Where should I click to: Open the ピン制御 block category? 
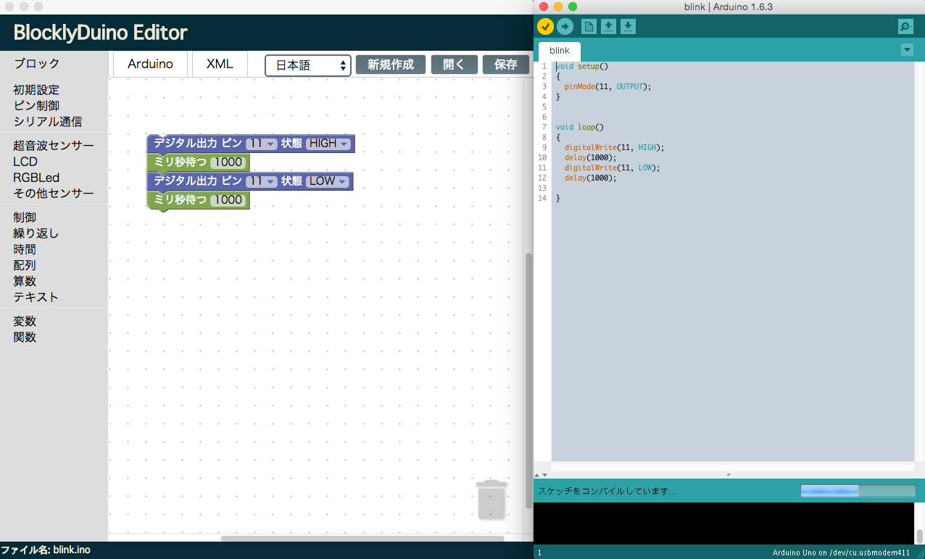click(36, 106)
